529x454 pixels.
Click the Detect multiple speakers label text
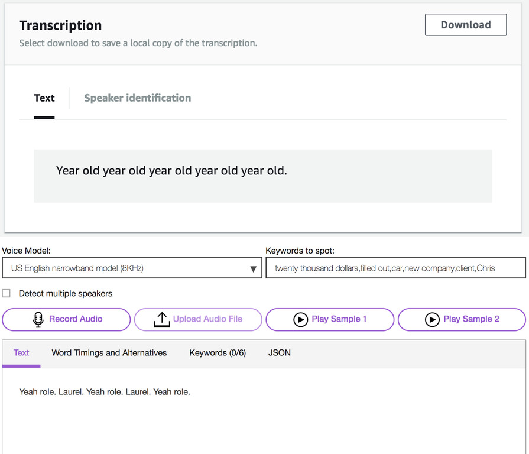pos(65,293)
